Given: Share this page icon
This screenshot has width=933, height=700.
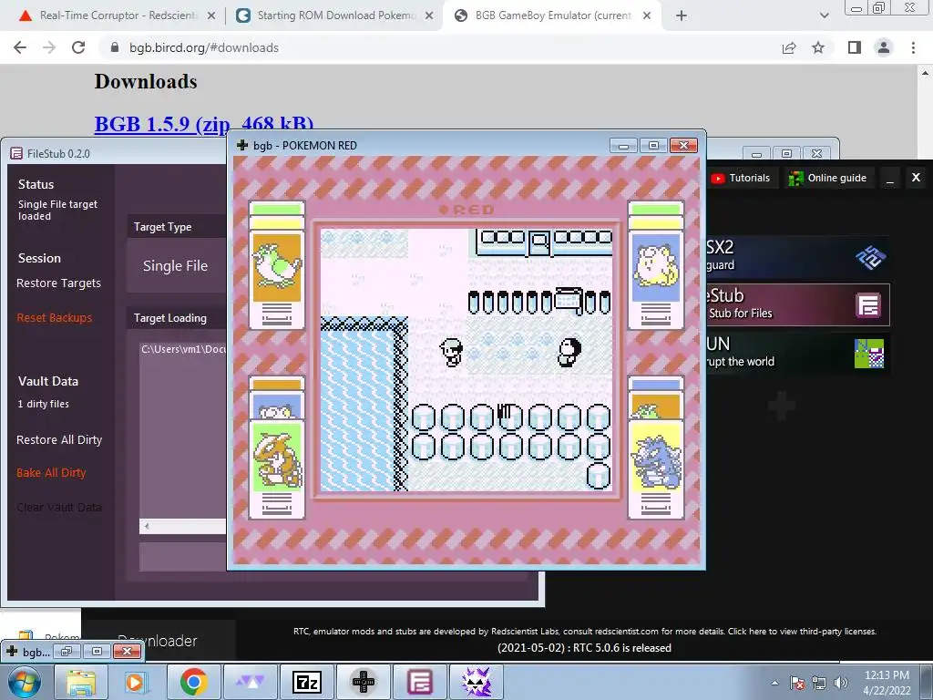Looking at the screenshot, I should point(789,47).
